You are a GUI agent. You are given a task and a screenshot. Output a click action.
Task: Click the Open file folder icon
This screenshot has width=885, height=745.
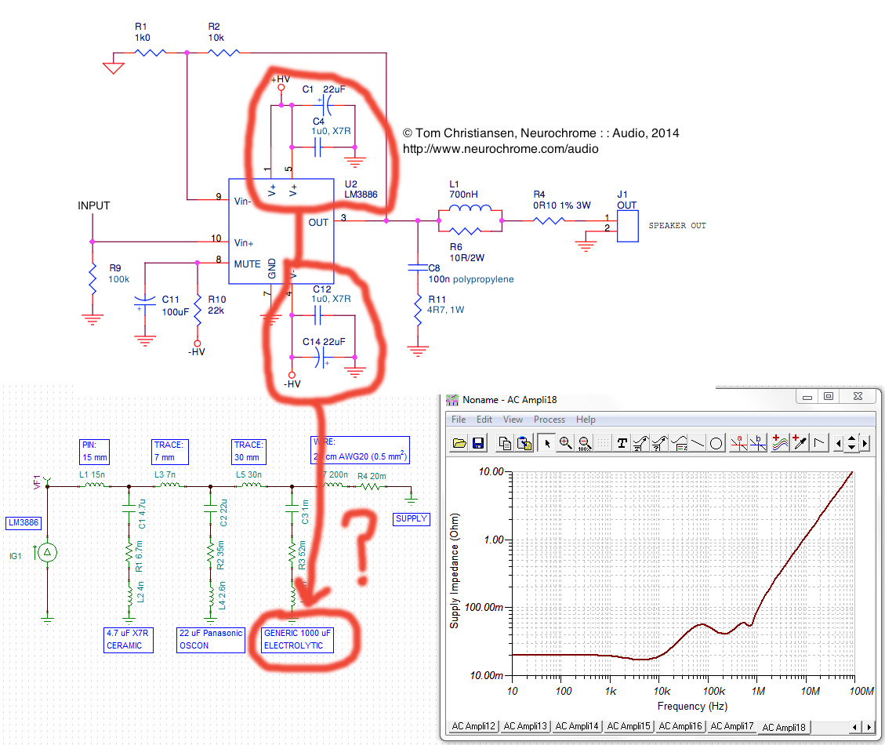(459, 443)
